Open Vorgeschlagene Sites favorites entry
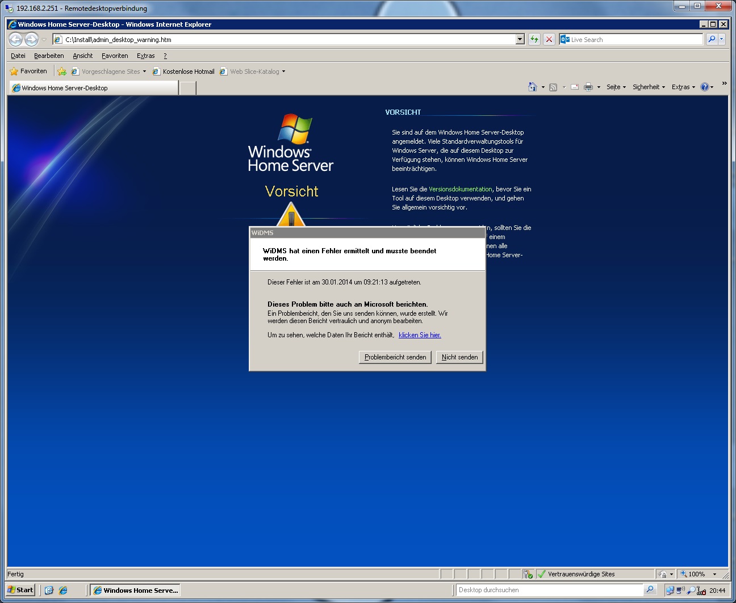 pos(108,72)
